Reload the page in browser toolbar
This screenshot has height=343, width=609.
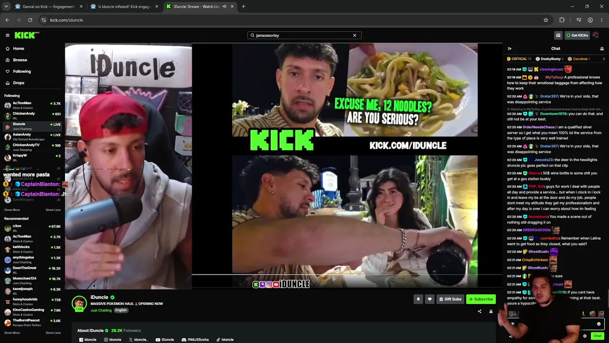pyautogui.click(x=30, y=20)
